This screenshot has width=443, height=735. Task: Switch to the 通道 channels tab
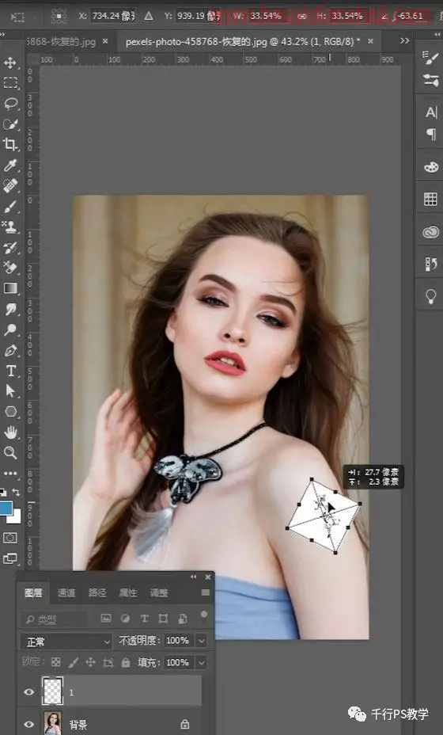pyautogui.click(x=66, y=593)
